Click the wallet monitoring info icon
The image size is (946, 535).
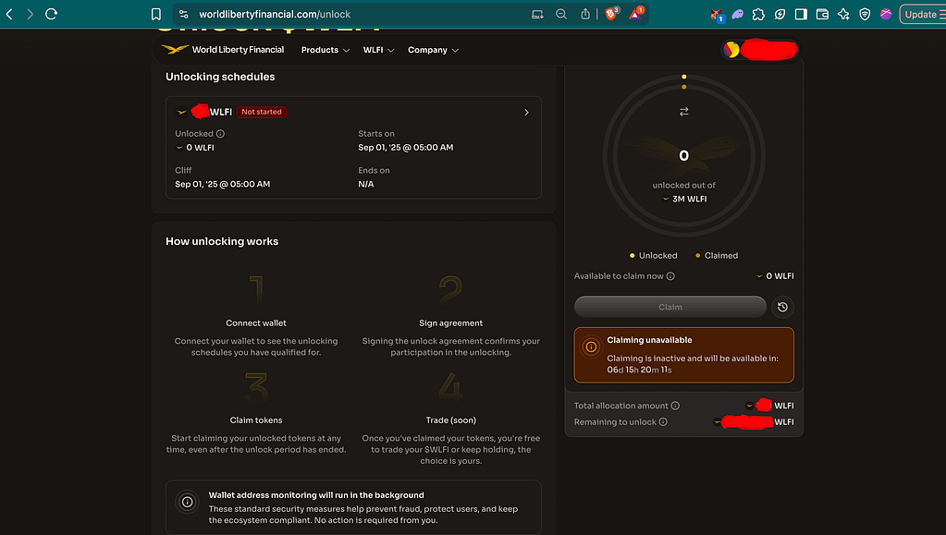pyautogui.click(x=188, y=502)
